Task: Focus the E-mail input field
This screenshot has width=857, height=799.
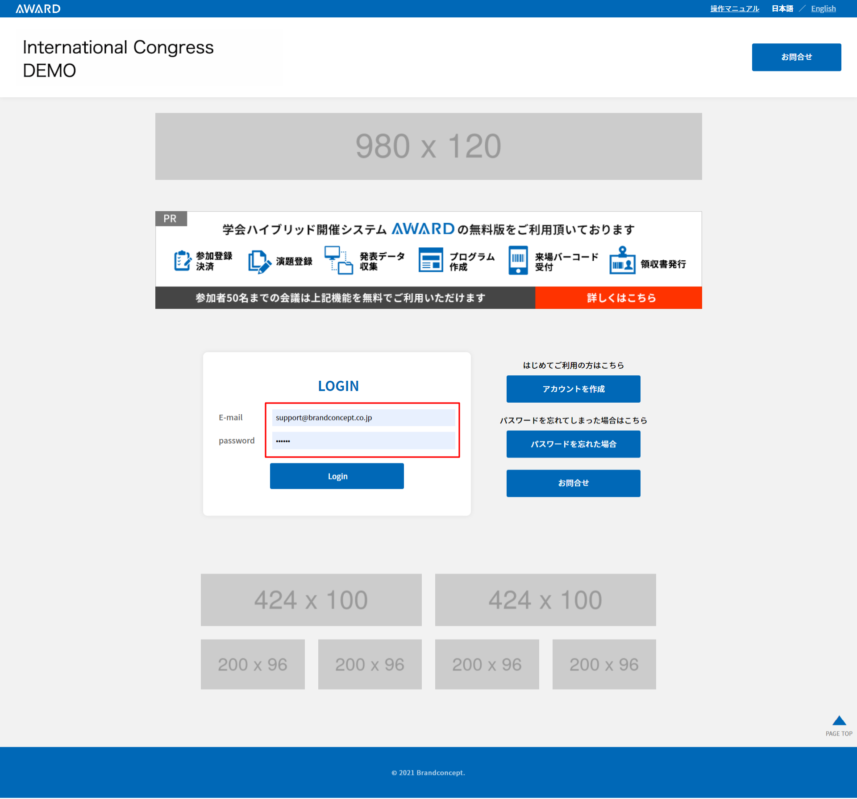Action: [363, 418]
